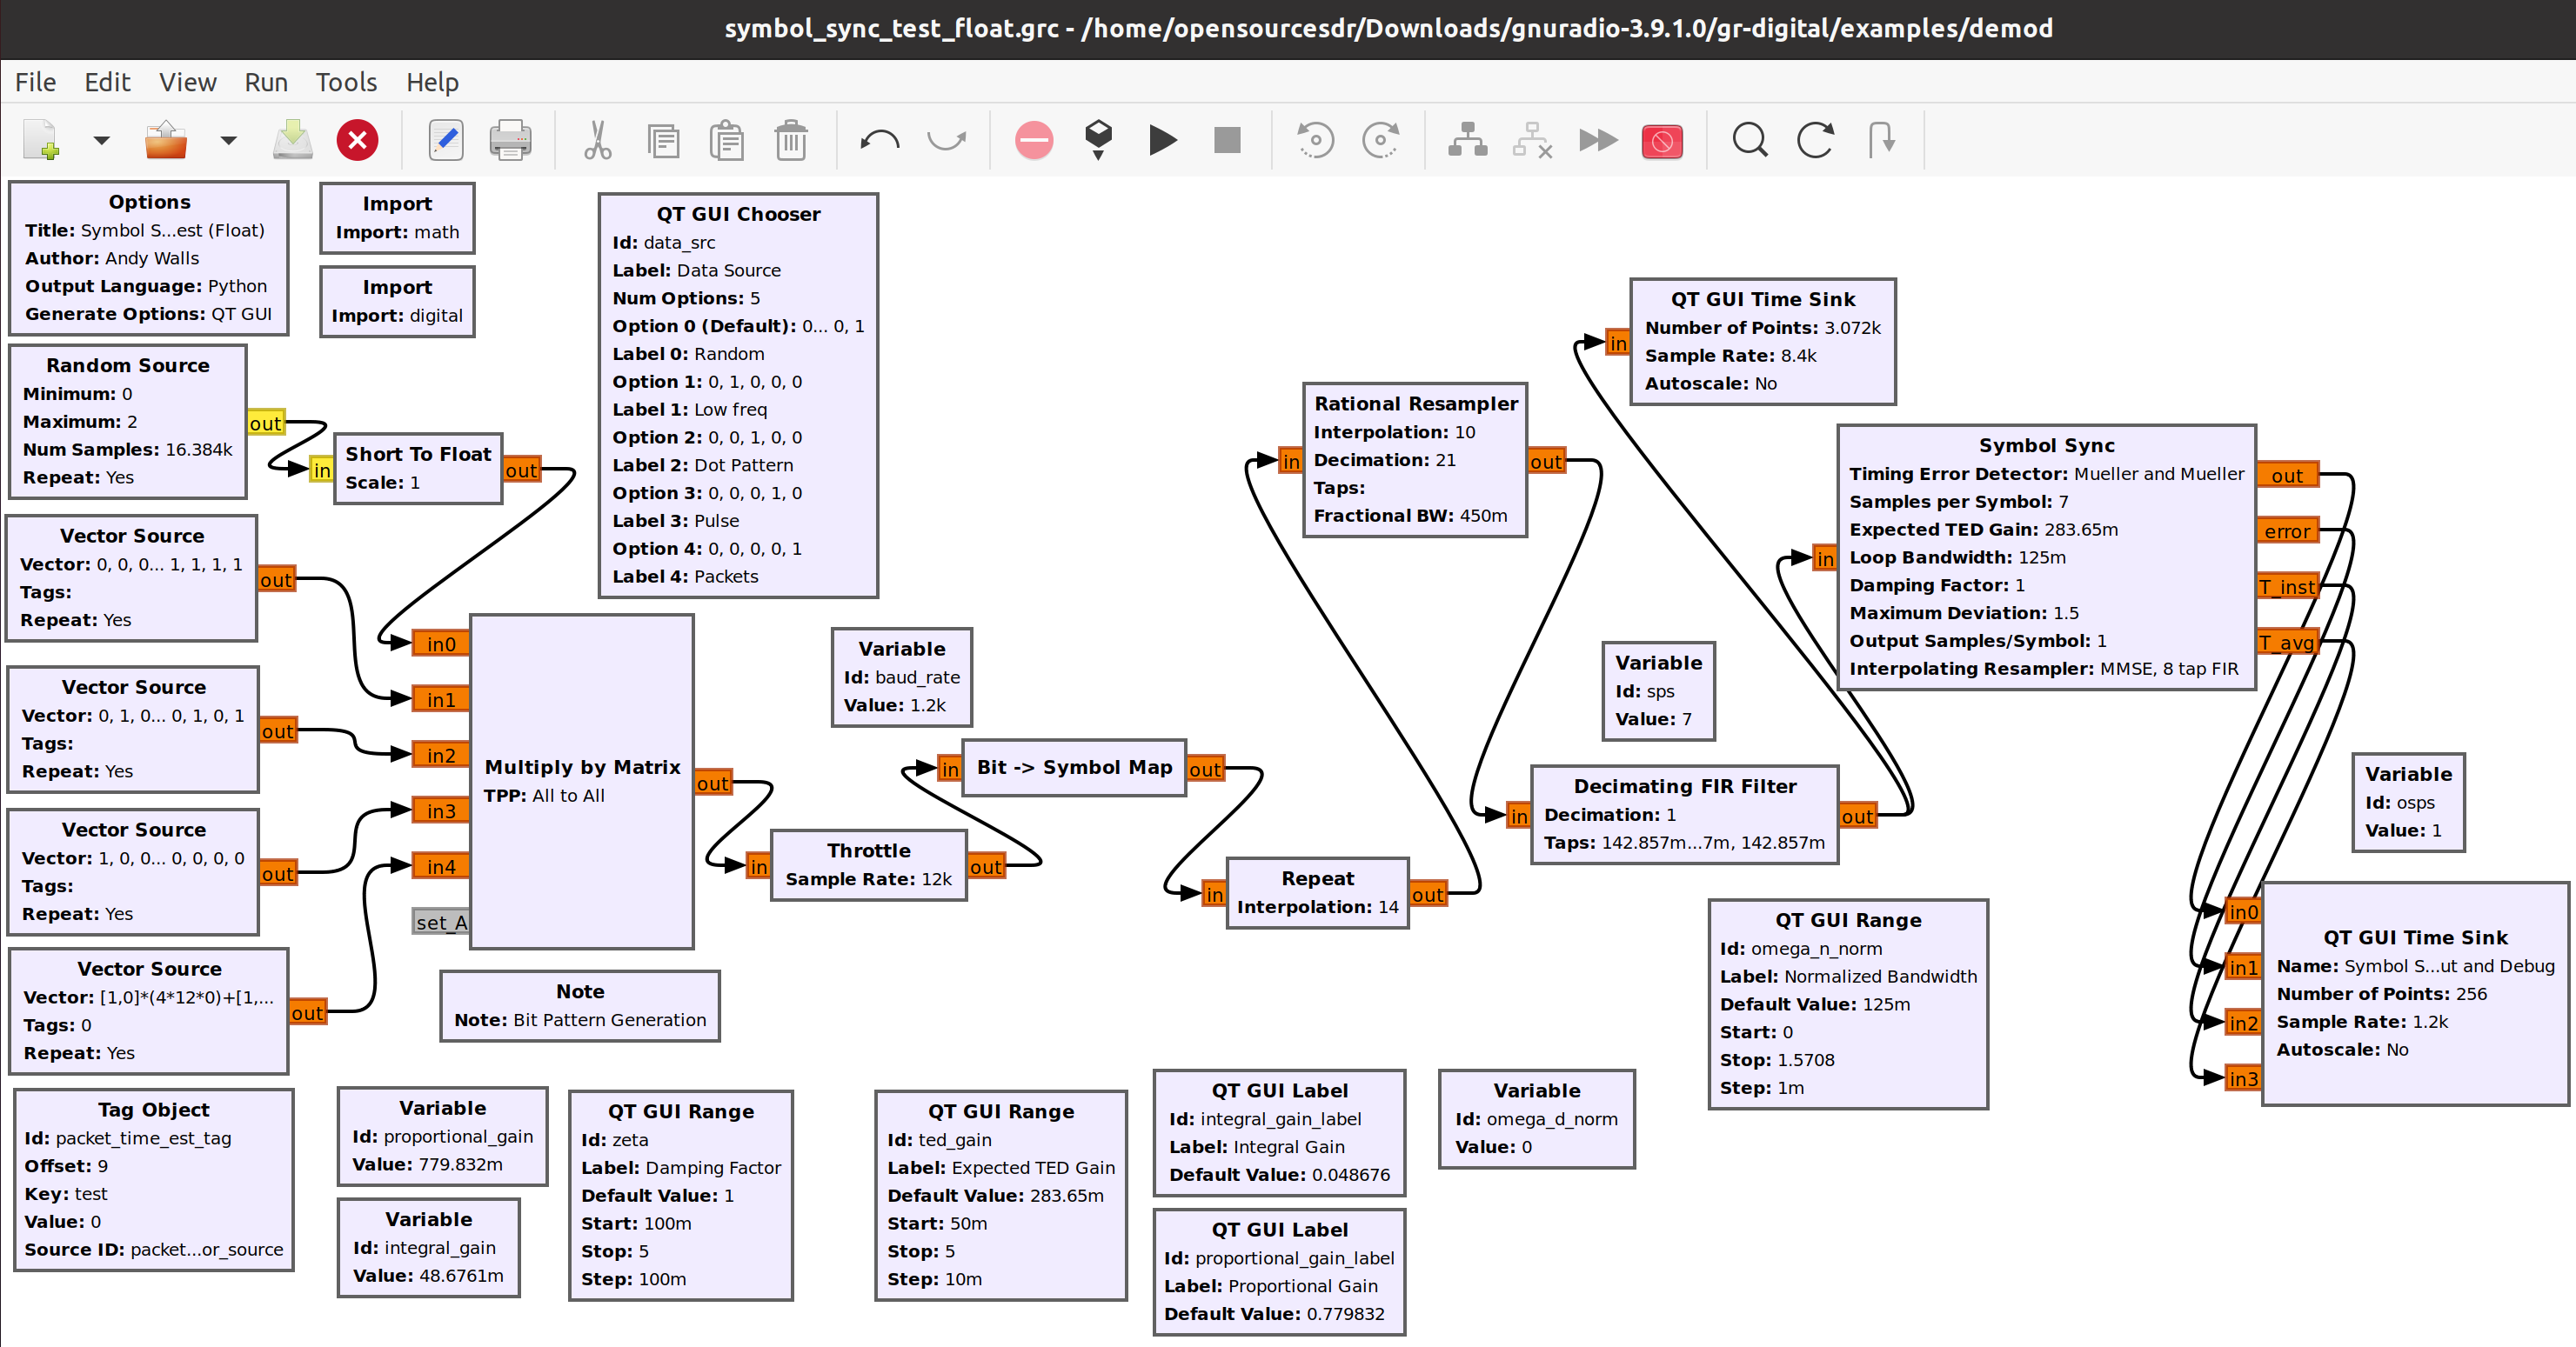The image size is (2576, 1347).
Task: Click the Generate flow graph icon
Action: pos(1098,138)
